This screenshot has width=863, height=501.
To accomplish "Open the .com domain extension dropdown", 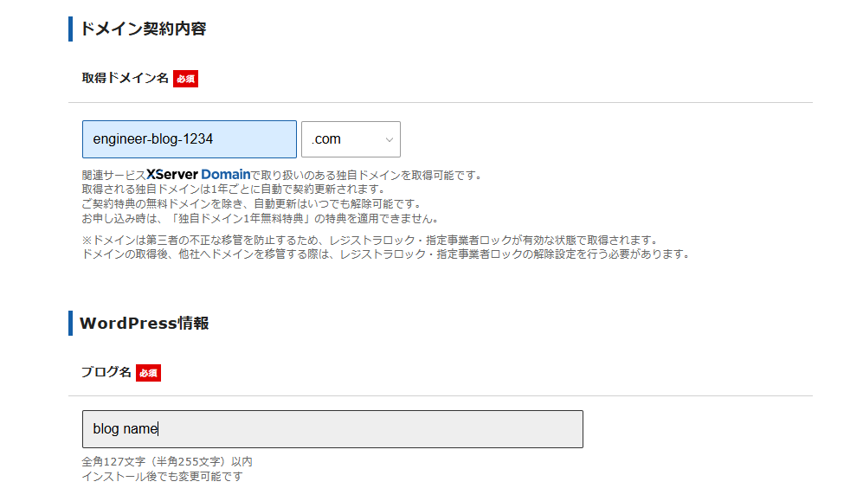I will click(350, 139).
